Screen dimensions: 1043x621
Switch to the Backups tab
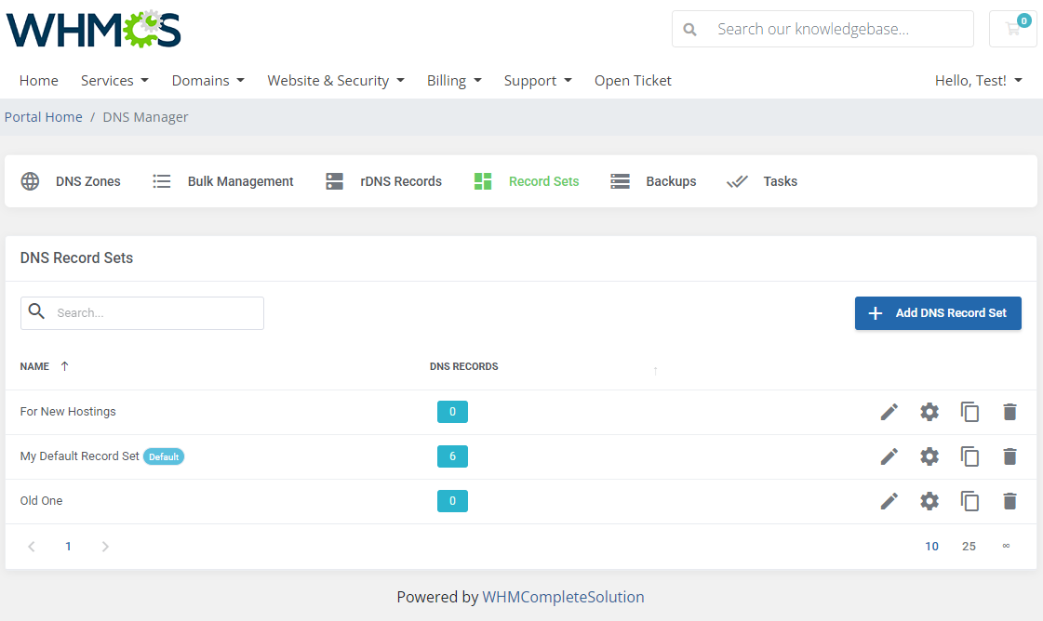click(653, 181)
